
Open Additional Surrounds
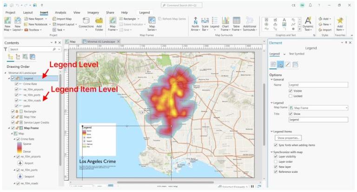(250, 21)
